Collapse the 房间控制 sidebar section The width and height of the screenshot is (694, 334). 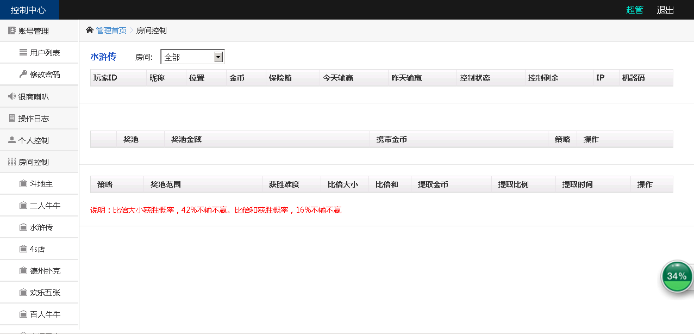coord(34,162)
